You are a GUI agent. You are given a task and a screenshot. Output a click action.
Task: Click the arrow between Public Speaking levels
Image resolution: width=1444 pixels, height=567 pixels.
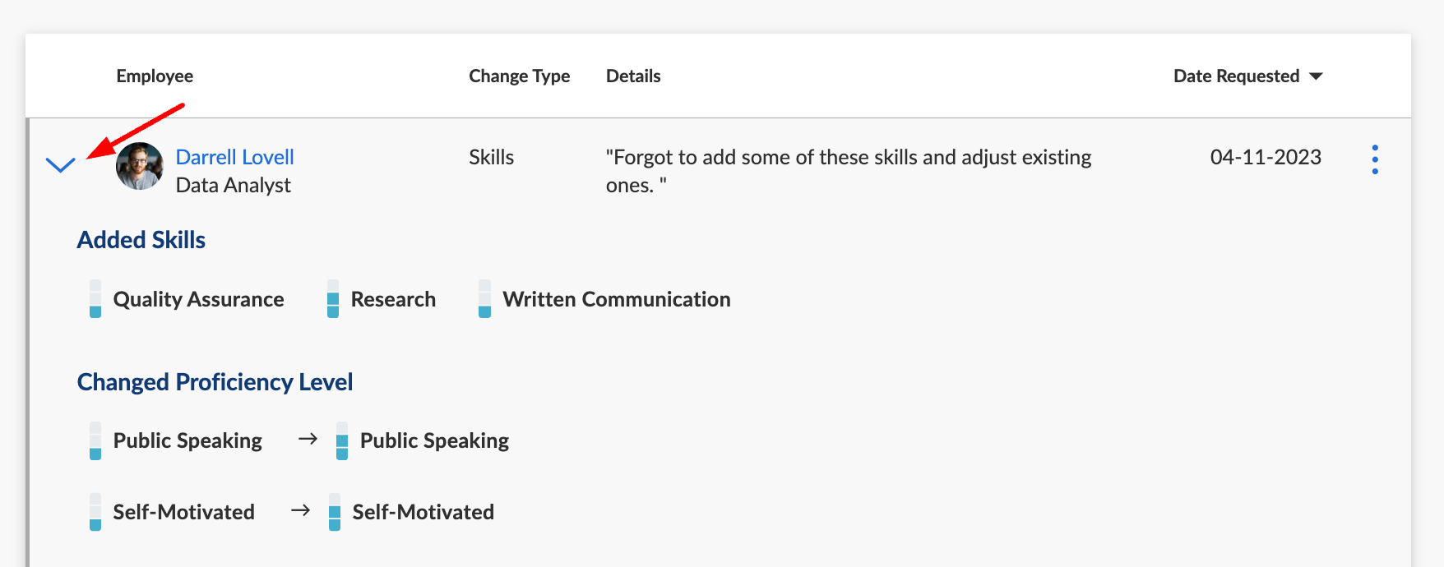308,440
